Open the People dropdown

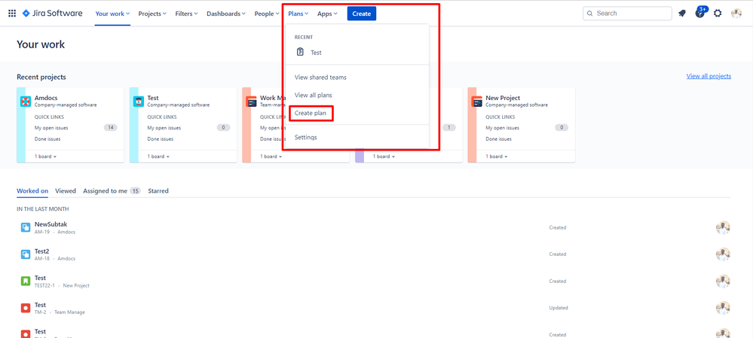(267, 14)
